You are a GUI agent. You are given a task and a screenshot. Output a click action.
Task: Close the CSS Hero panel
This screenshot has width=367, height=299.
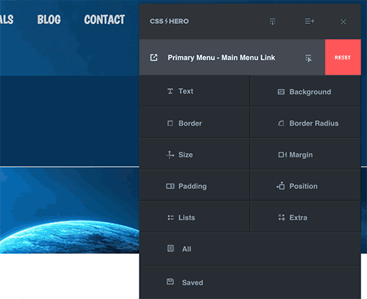343,22
